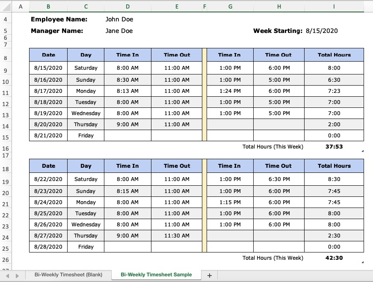Select total hours 7:23 cell
This screenshot has width=373, height=282.
coord(334,91)
